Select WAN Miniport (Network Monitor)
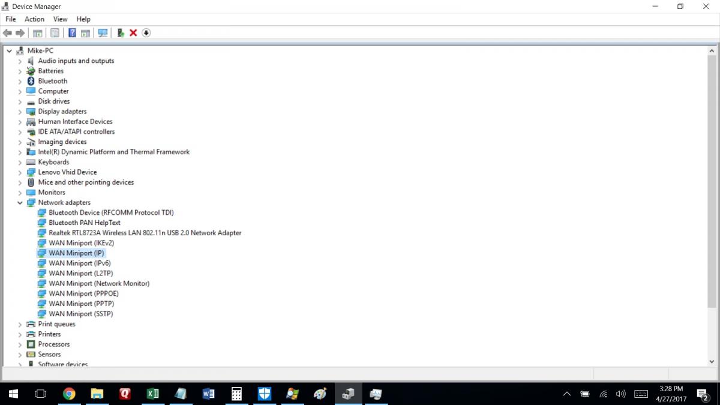The width and height of the screenshot is (720, 405). point(99,284)
